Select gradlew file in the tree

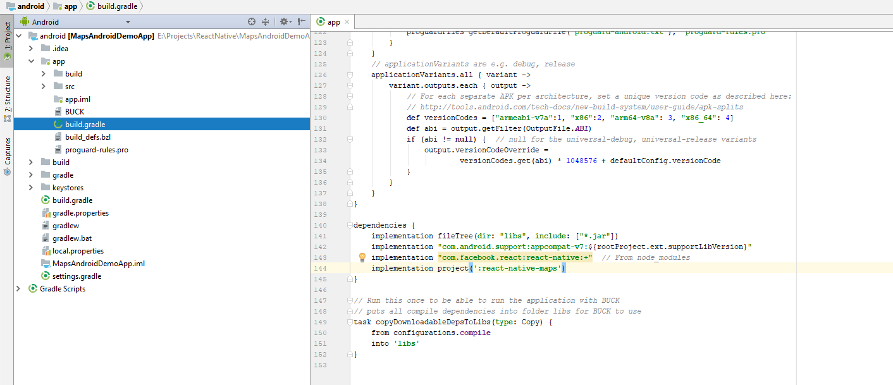click(66, 226)
